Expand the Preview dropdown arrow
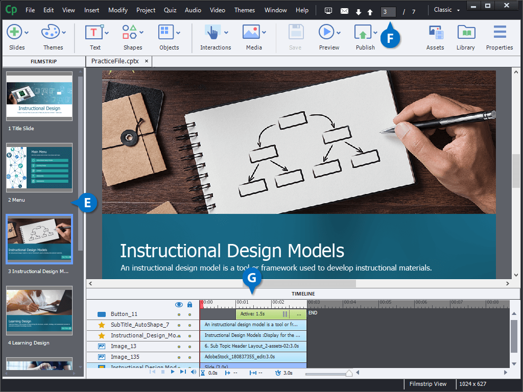This screenshot has height=392, width=523. 339,33
